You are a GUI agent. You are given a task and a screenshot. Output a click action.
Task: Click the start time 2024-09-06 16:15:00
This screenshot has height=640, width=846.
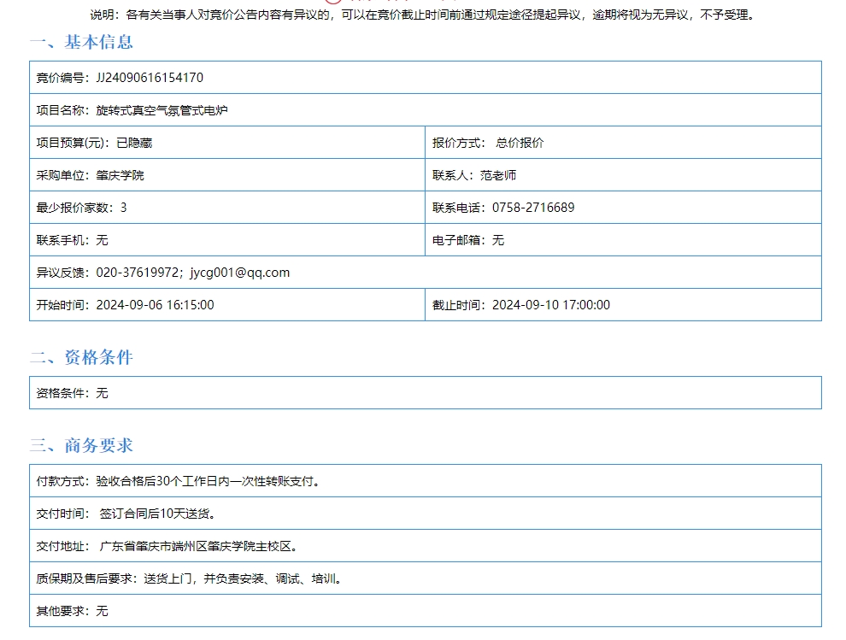[155, 305]
